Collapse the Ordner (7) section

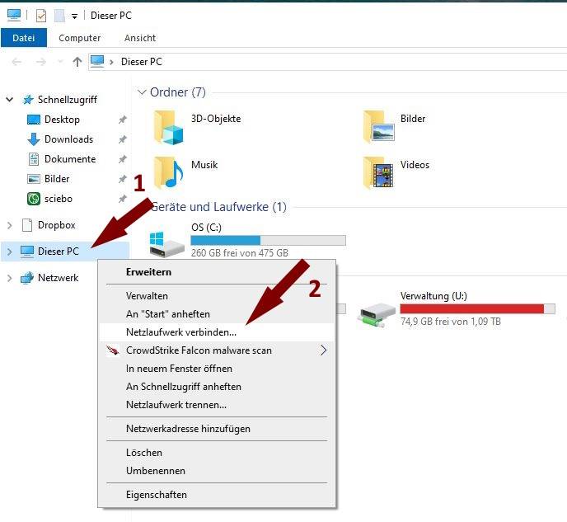(142, 92)
